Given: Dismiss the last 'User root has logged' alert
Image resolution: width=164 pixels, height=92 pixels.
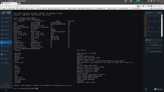Looking at the screenshot, I should click(x=160, y=32).
